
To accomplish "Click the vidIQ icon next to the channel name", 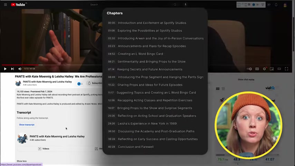I will (x=79, y=84).
